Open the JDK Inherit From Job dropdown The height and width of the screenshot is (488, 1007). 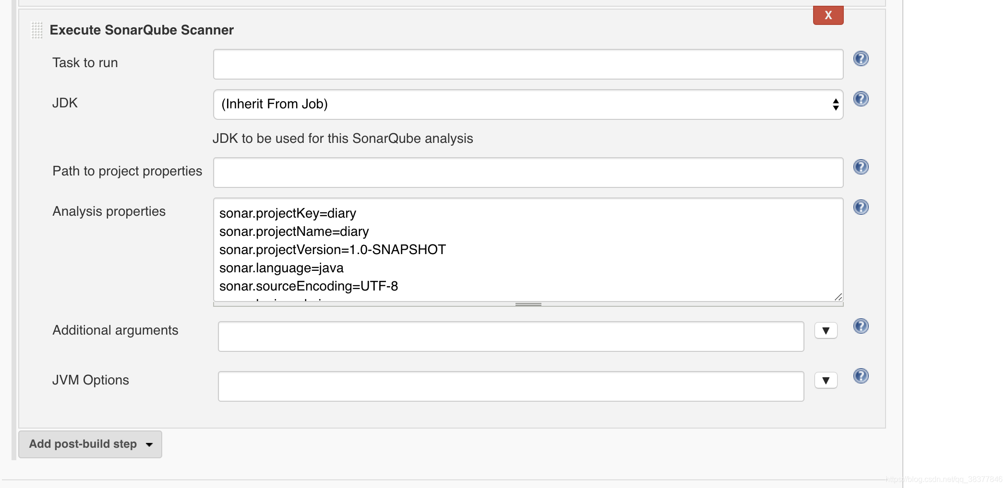point(528,105)
